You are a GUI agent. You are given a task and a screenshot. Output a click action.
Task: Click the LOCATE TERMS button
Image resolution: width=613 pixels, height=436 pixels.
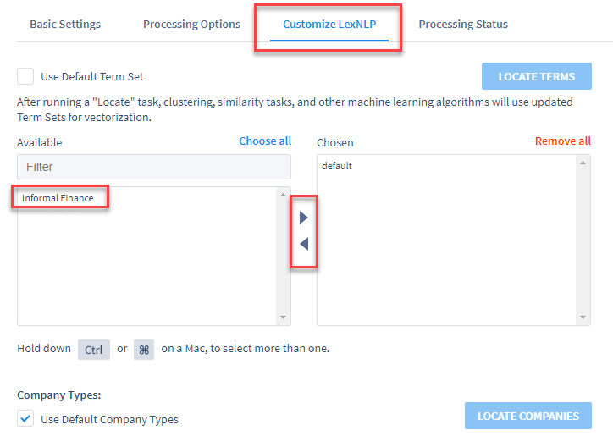[x=537, y=76]
